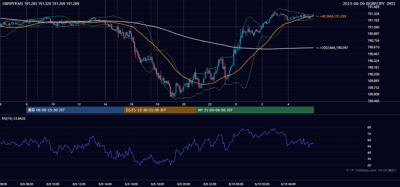Click RSI scale value 30
This screenshot has height=187, width=400.
[369, 159]
